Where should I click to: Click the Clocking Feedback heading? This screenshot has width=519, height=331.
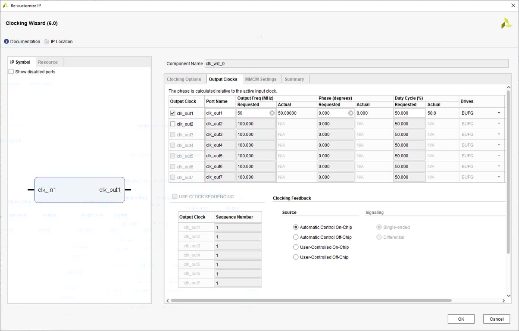click(x=292, y=198)
